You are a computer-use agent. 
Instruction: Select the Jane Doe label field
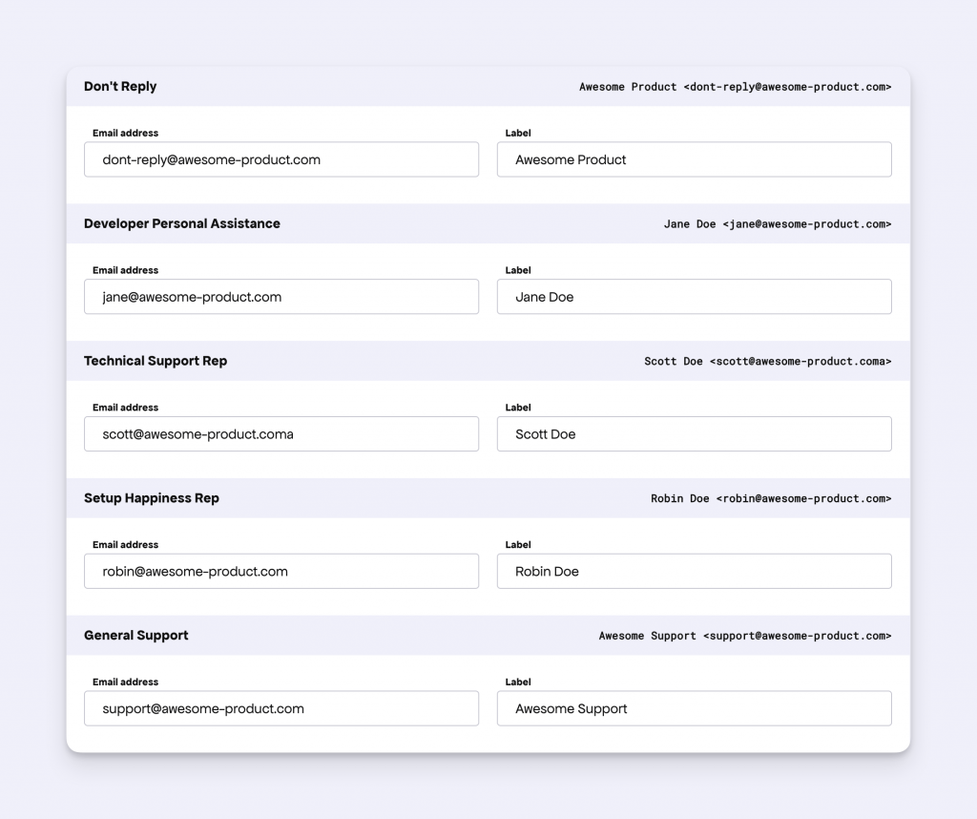[694, 297]
